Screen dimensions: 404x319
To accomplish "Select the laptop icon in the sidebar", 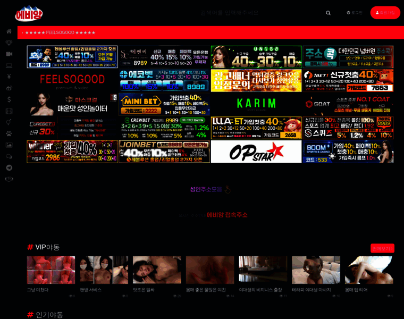I will [x=9, y=65].
